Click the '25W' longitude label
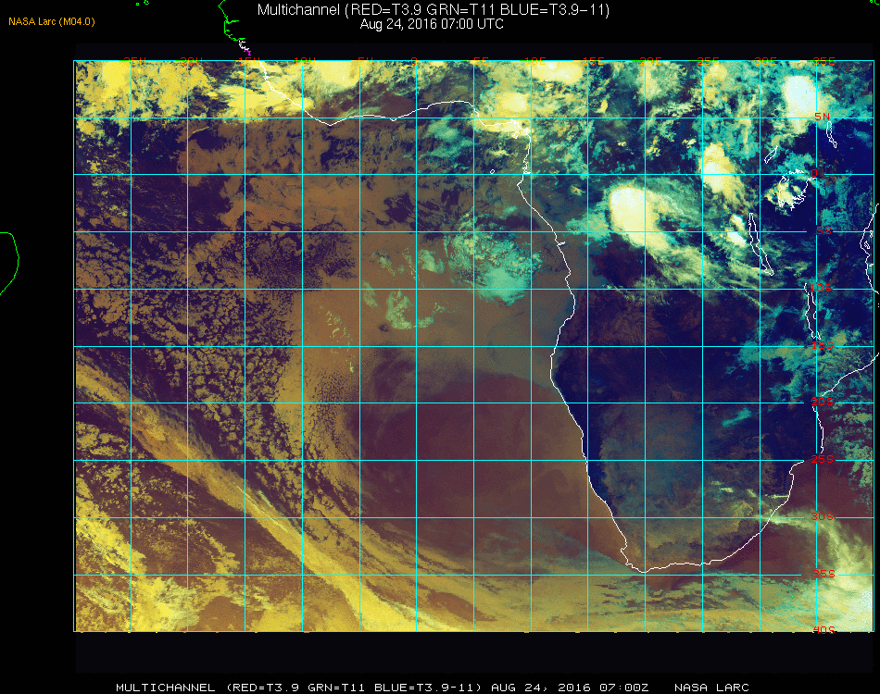This screenshot has height=694, width=880. click(x=134, y=61)
